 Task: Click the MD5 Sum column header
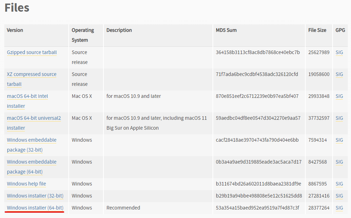point(226,30)
